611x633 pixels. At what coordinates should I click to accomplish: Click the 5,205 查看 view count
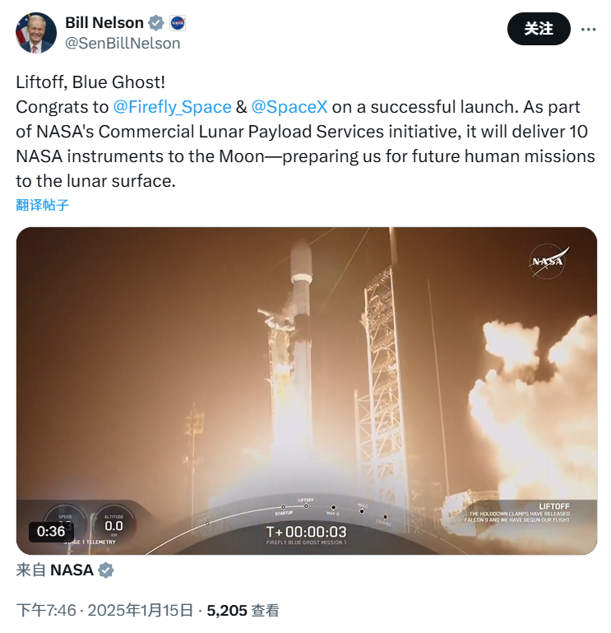pyautogui.click(x=243, y=610)
